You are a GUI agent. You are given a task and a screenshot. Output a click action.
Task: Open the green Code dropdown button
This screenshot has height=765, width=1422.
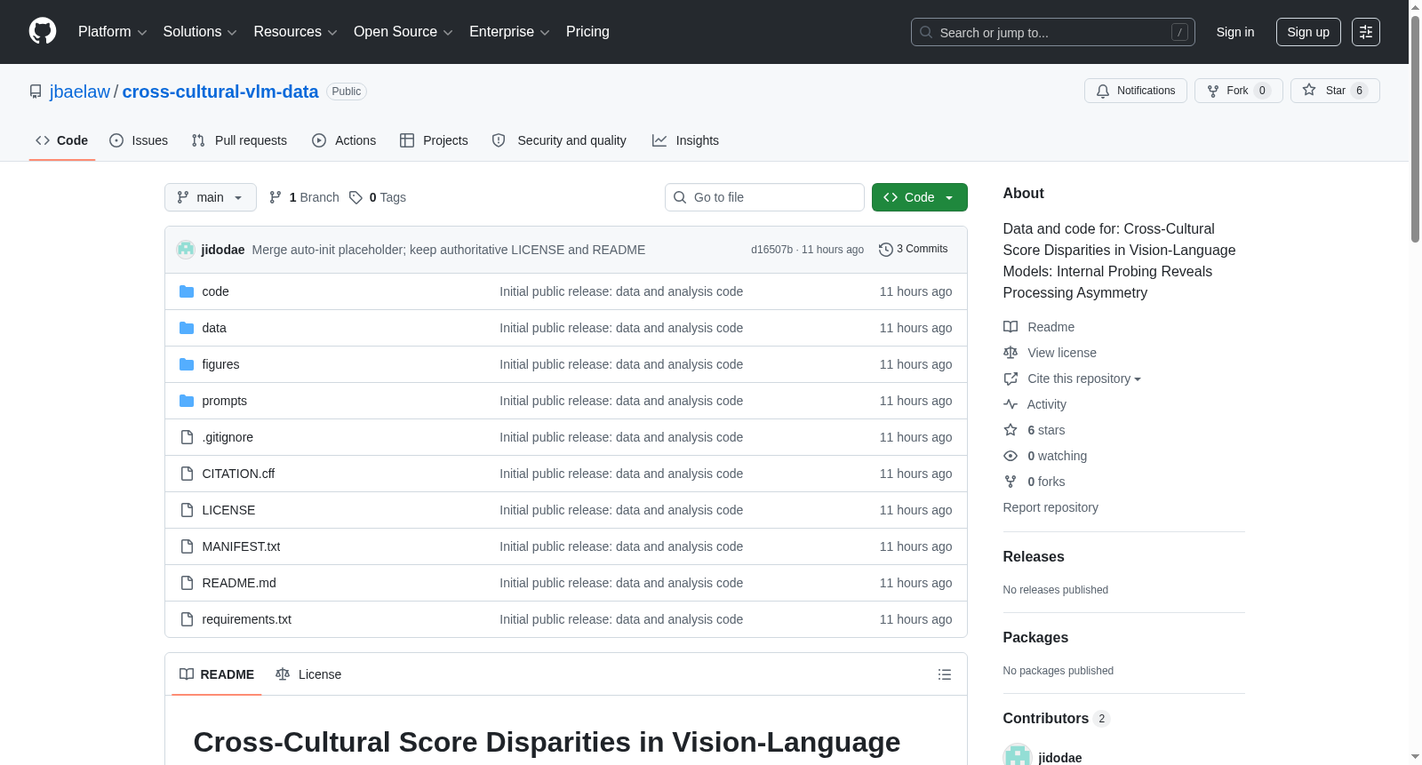[919, 197]
